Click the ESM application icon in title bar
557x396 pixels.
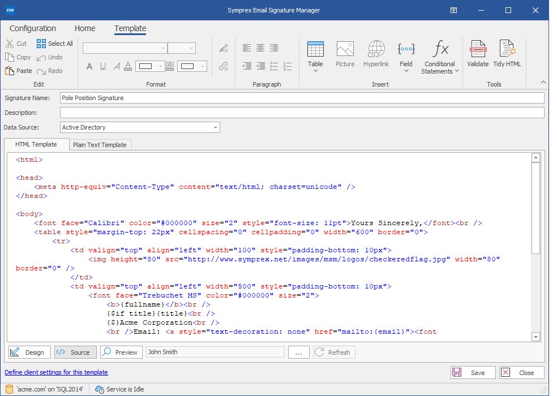click(x=10, y=10)
